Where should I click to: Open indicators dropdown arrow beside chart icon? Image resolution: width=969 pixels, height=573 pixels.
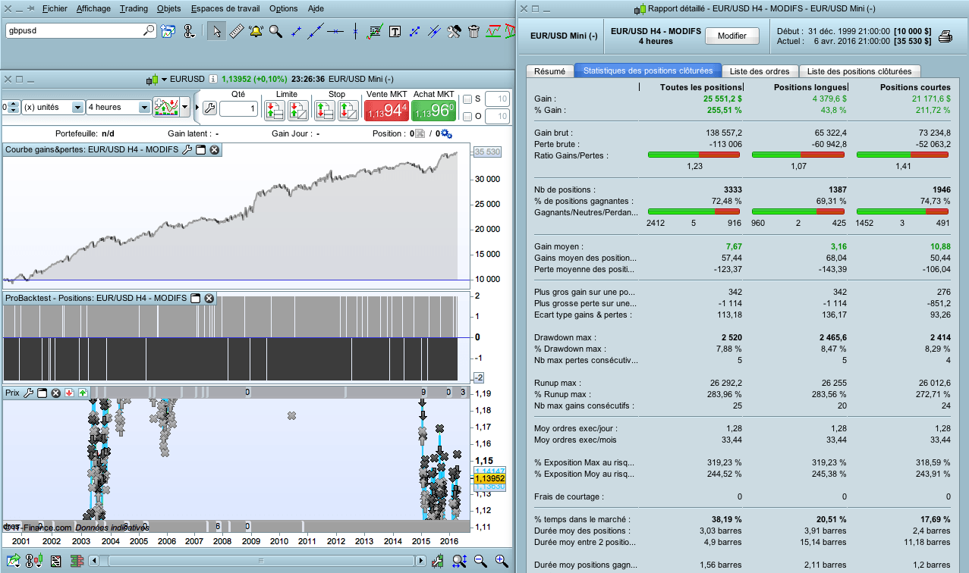[x=185, y=107]
